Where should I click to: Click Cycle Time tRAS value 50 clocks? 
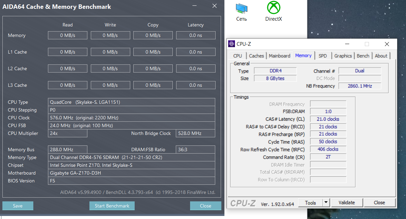(328, 141)
